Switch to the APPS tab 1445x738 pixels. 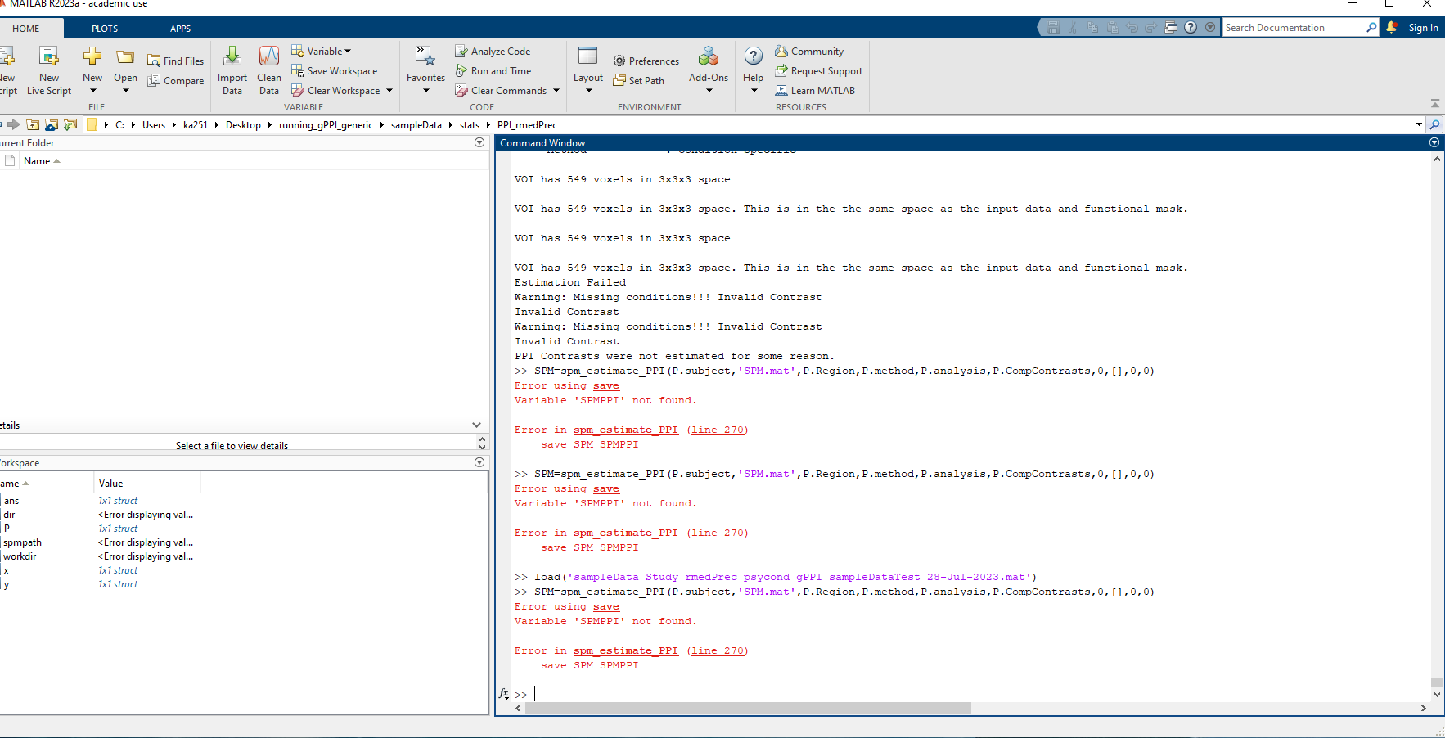pos(180,29)
